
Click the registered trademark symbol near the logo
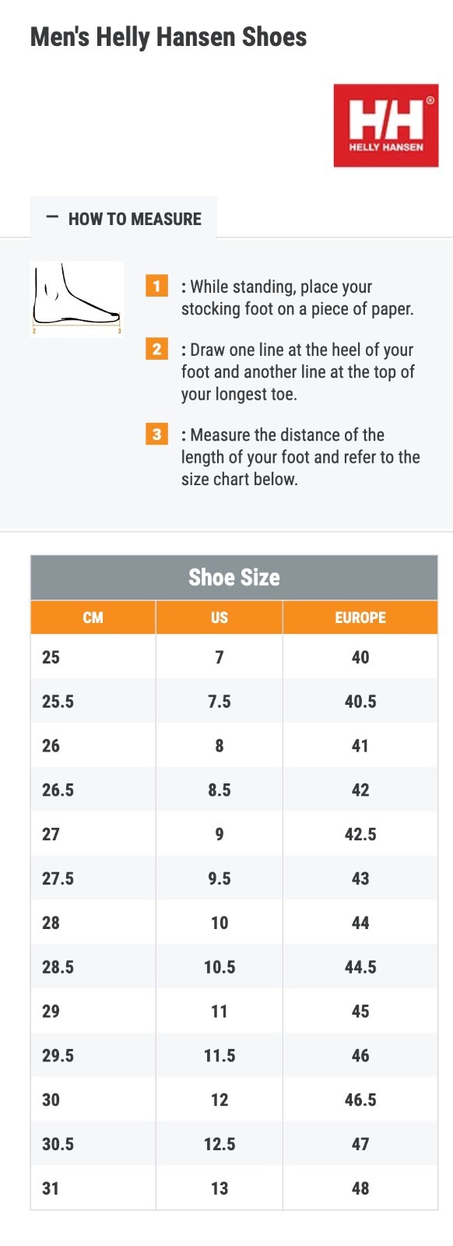pyautogui.click(x=432, y=100)
